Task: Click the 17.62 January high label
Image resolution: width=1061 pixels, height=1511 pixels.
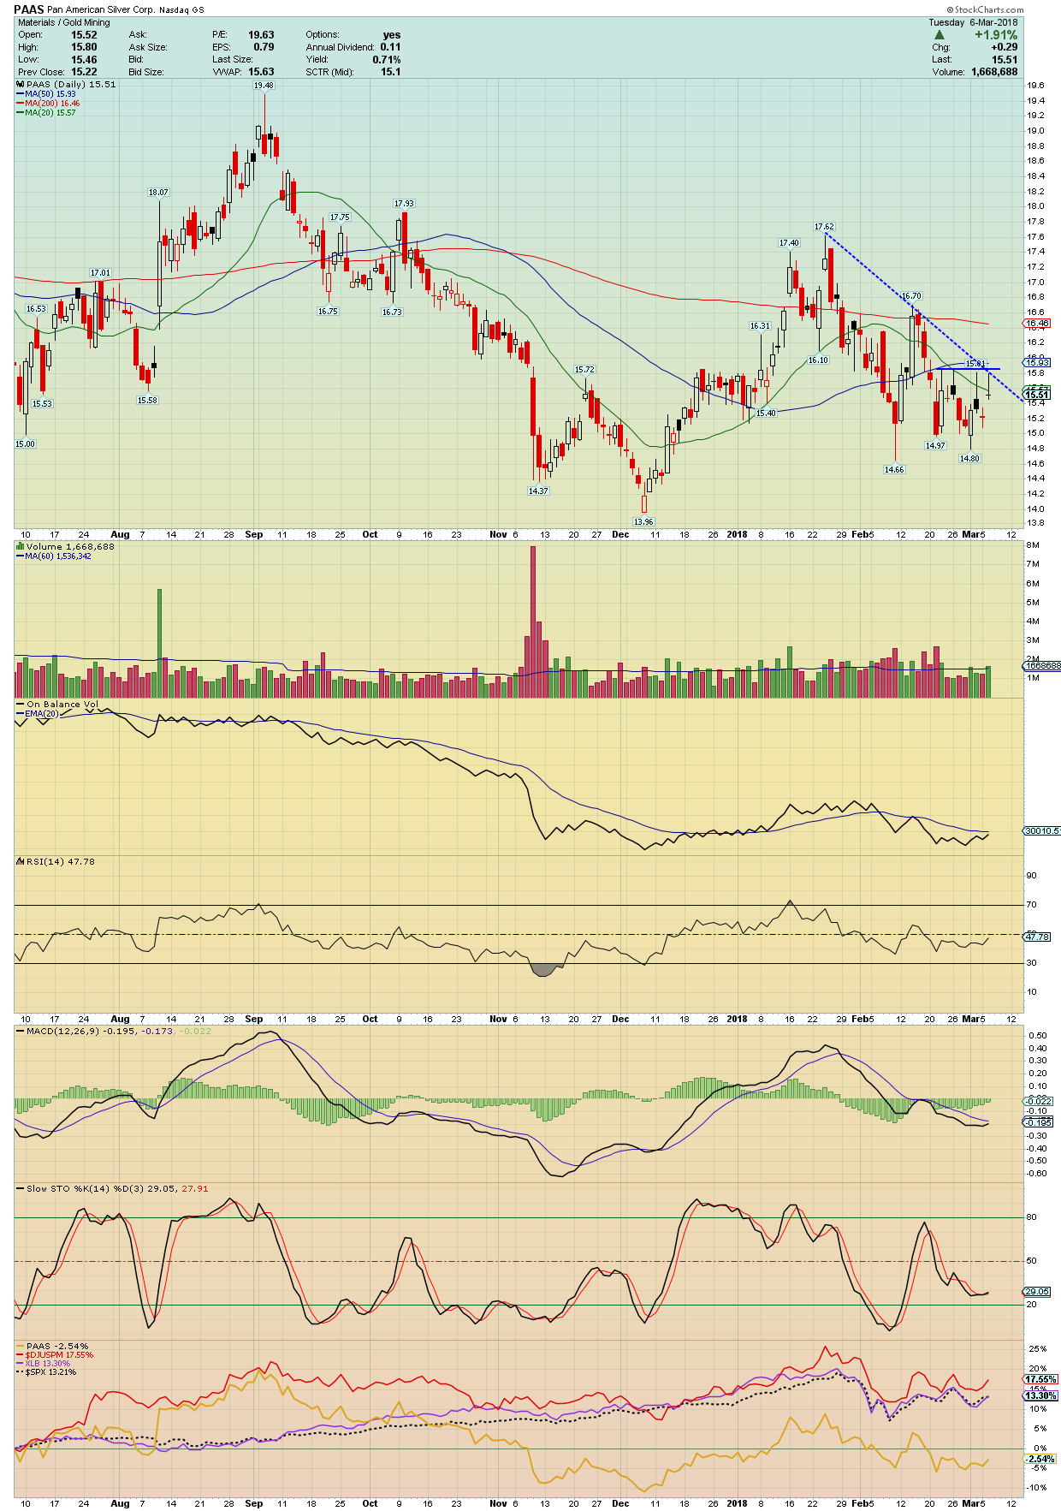Action: 824,227
